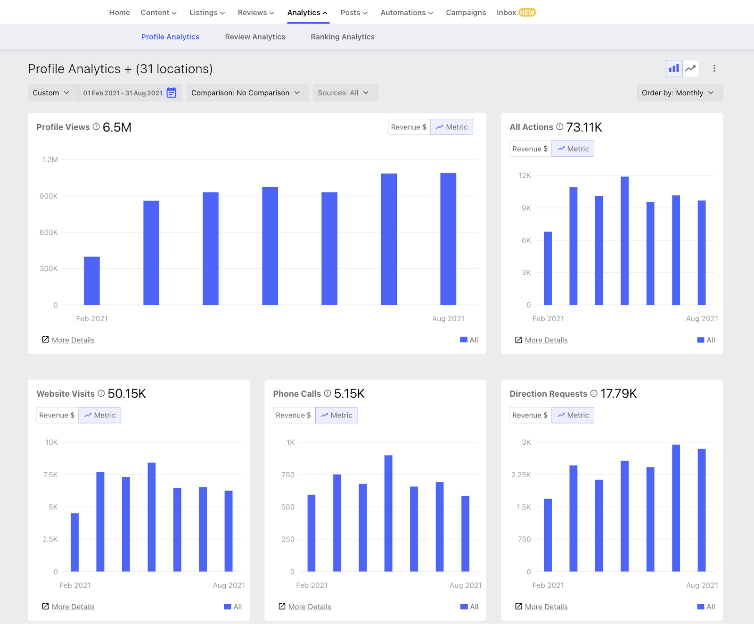Screen dimensions: 754x624
Task: Click the blue All legend swatch in Profile Views
Action: pos(464,340)
